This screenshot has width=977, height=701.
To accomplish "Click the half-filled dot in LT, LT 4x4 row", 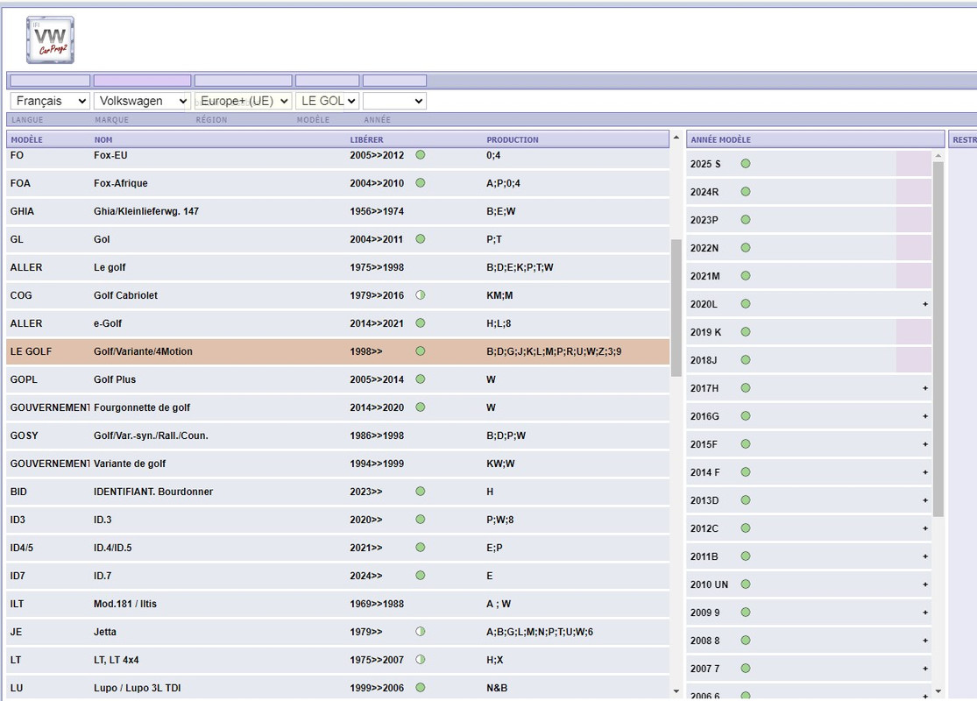I will 421,660.
